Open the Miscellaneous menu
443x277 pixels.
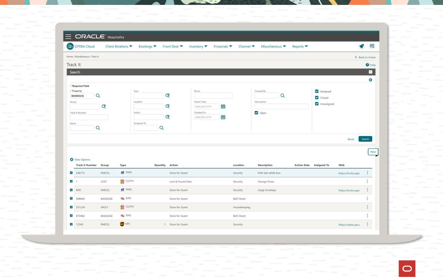pos(273,47)
